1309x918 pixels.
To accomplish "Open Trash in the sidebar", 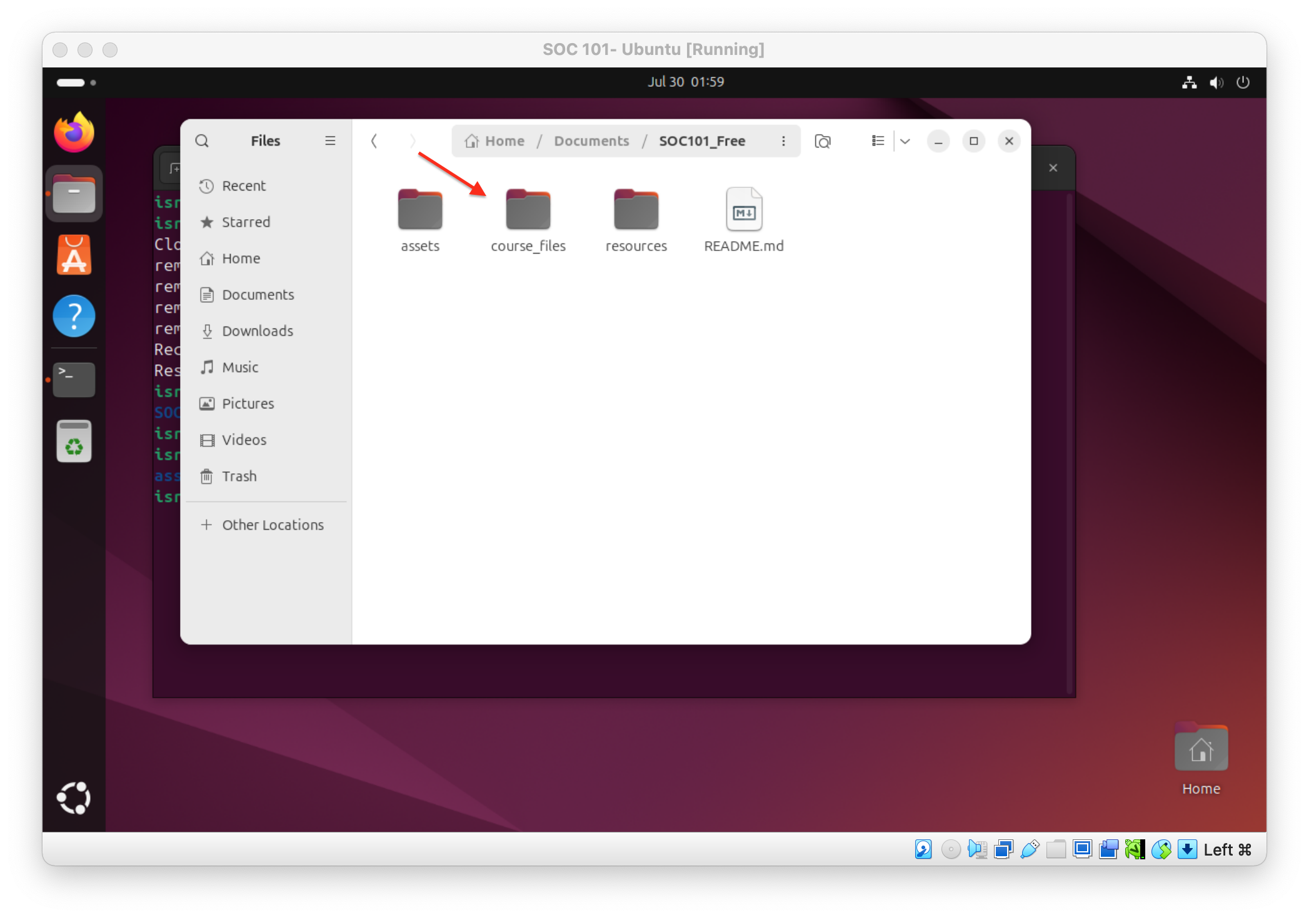I will [266, 476].
